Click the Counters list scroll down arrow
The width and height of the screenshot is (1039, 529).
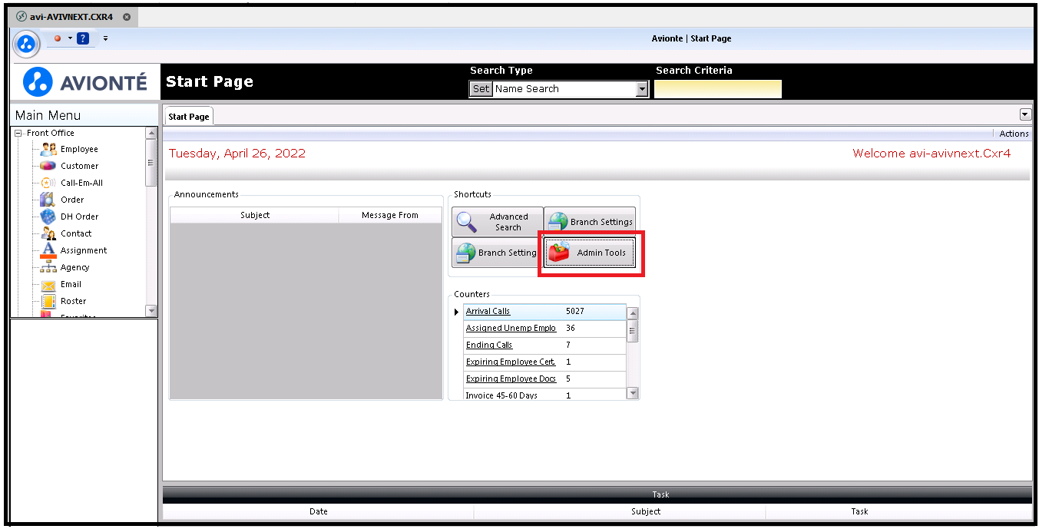point(633,393)
